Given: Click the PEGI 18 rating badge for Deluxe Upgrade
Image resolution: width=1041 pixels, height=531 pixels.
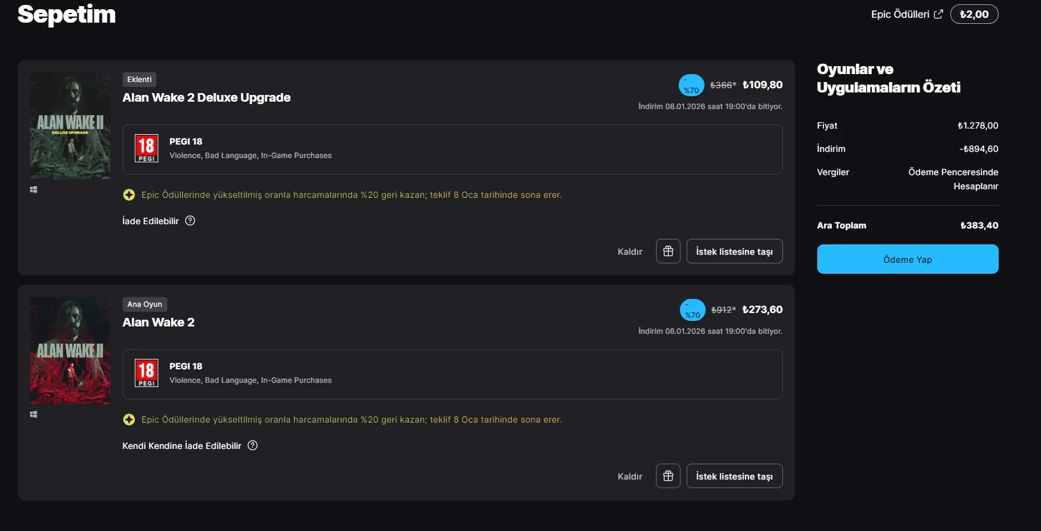Looking at the screenshot, I should [x=147, y=148].
